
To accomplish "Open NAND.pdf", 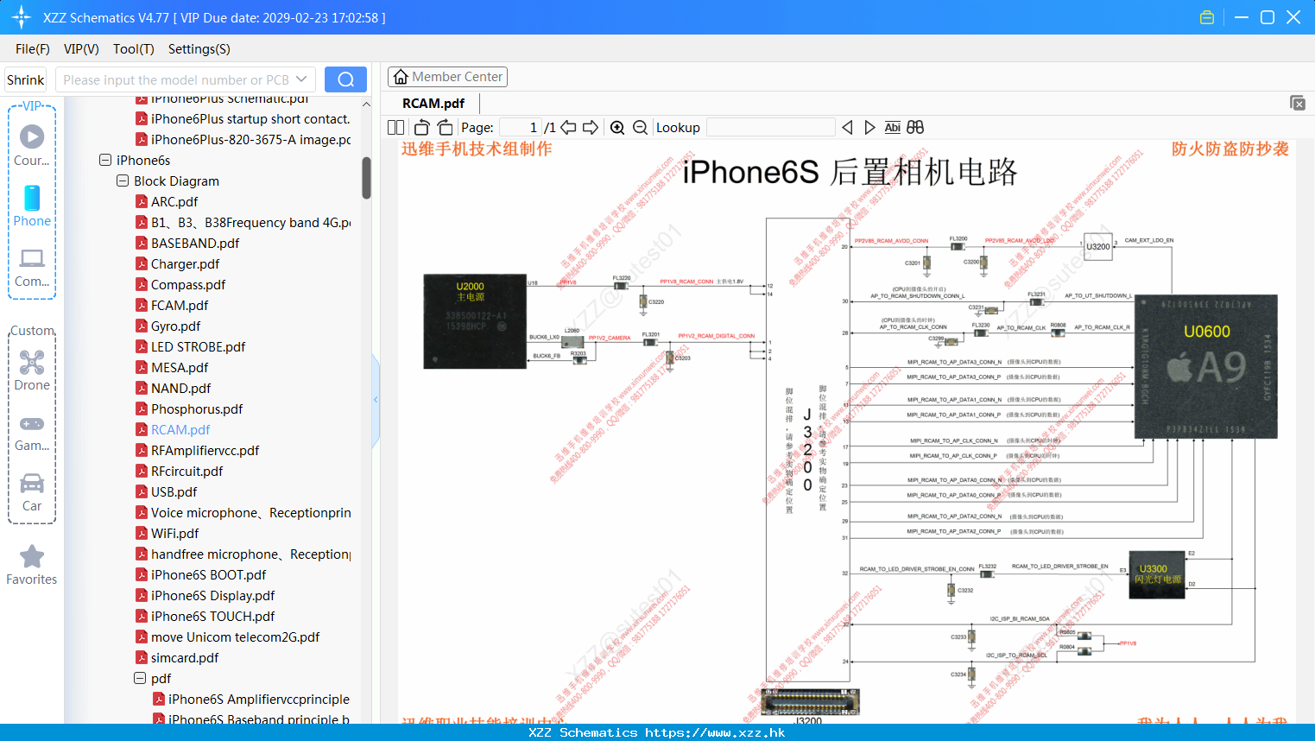I will coord(180,388).
